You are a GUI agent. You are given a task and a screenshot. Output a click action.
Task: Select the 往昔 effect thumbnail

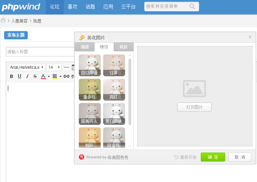(114, 65)
